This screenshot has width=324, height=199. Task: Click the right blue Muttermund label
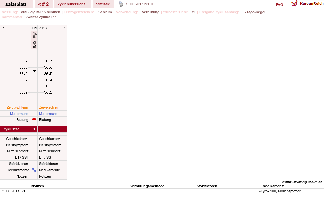coord(48,114)
